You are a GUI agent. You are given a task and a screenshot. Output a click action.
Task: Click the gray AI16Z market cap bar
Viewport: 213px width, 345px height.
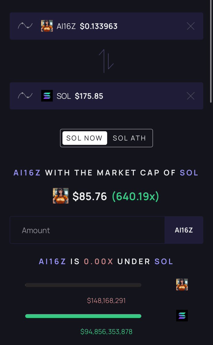83,285
